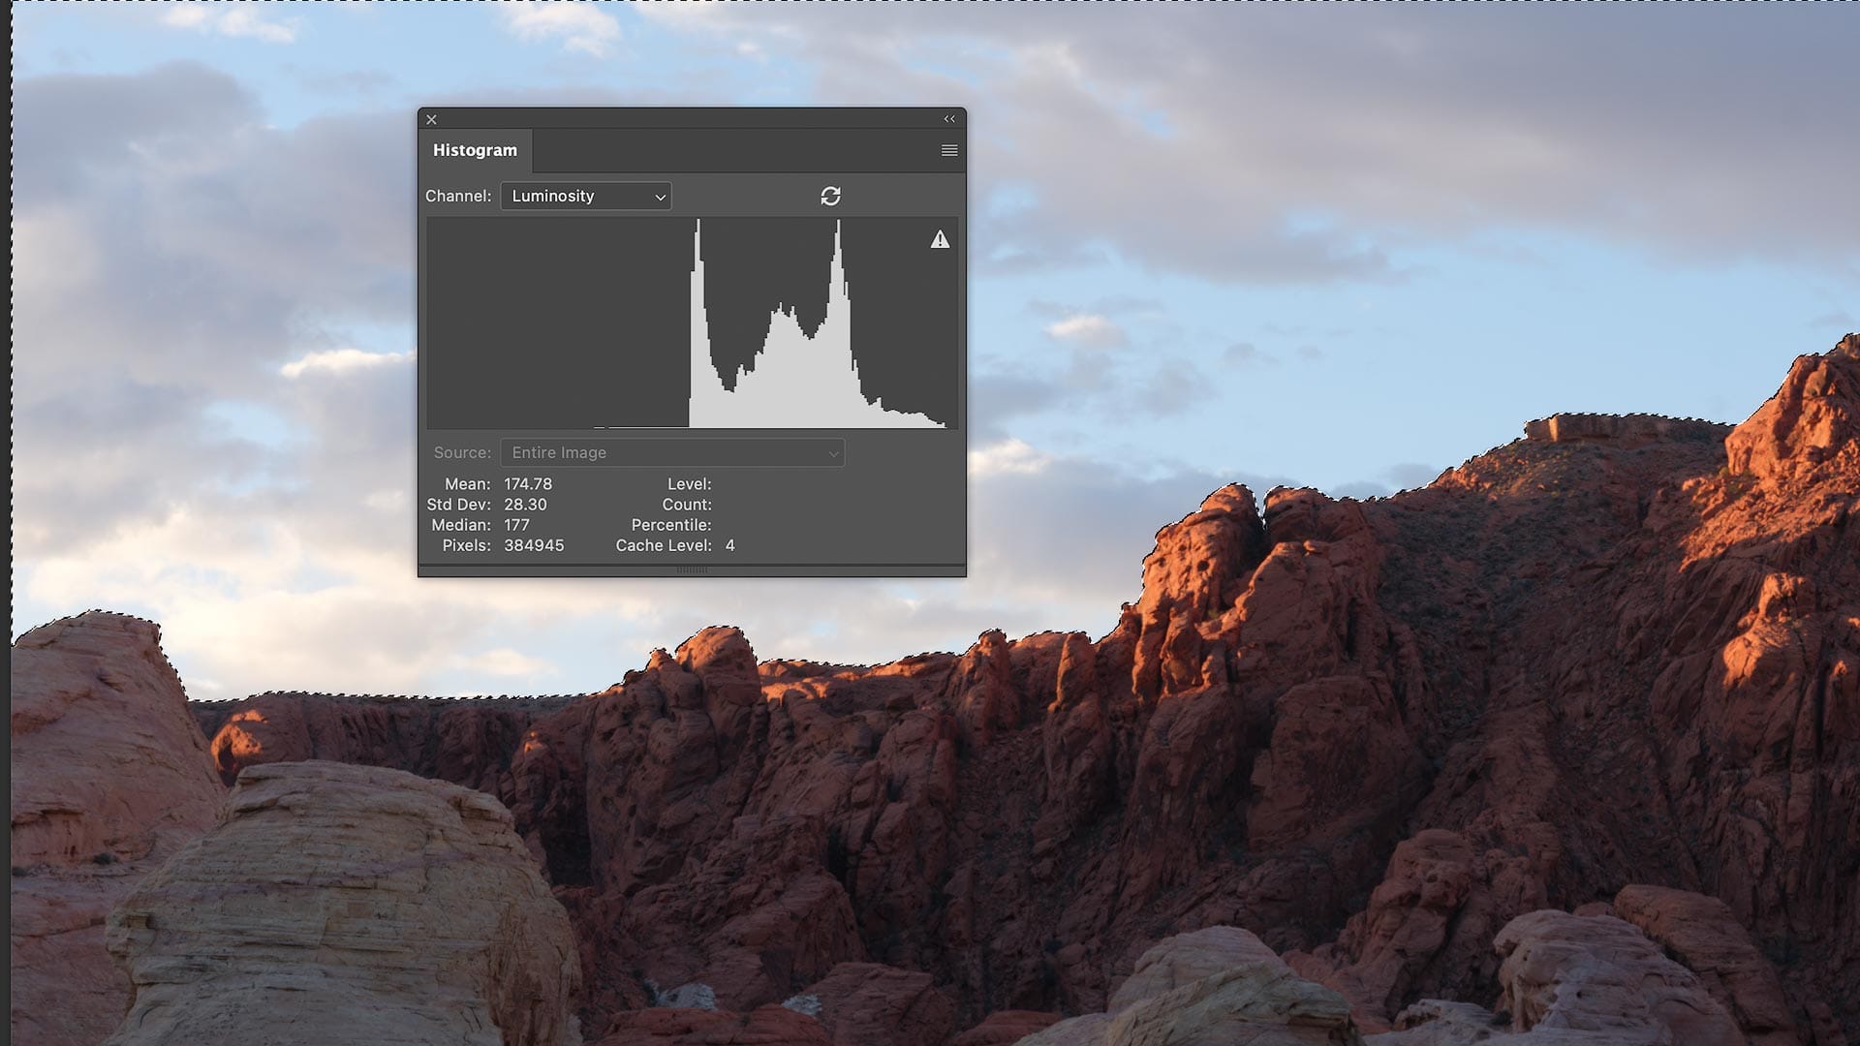Open the Histogram panel hamburger menu

[x=949, y=150]
